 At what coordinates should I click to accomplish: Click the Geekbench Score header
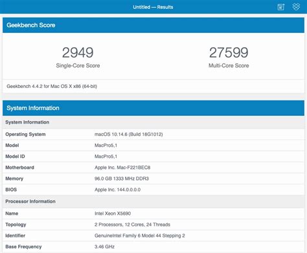pos(153,25)
